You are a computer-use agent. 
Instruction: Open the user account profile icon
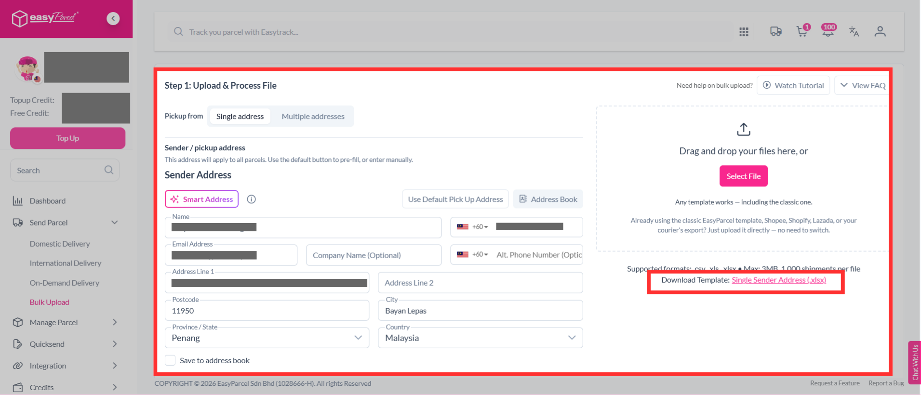880,32
